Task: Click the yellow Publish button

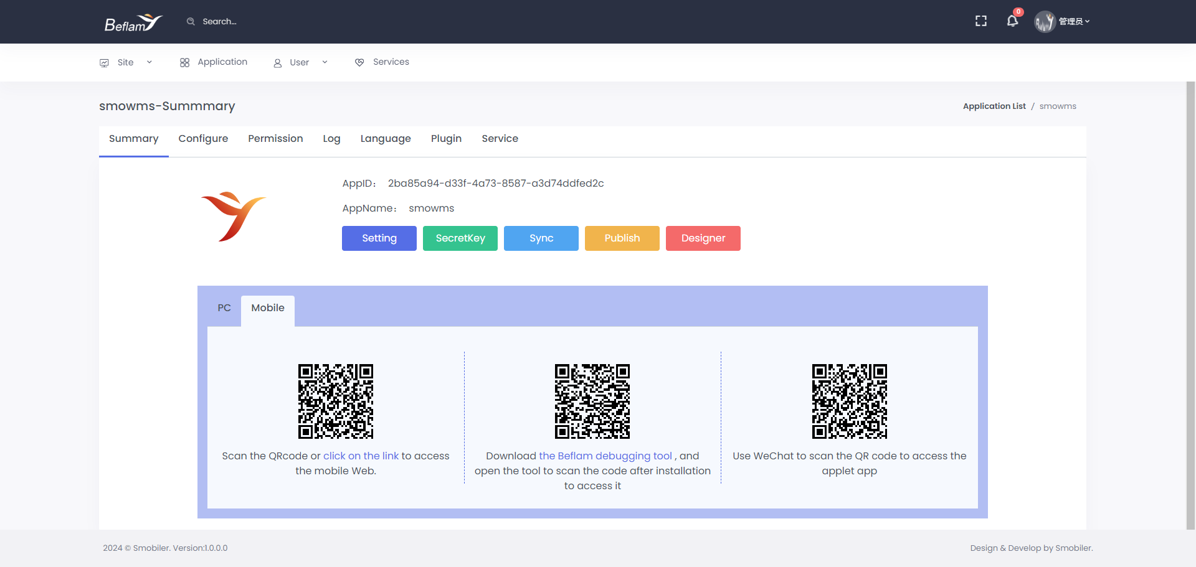Action: (622, 238)
